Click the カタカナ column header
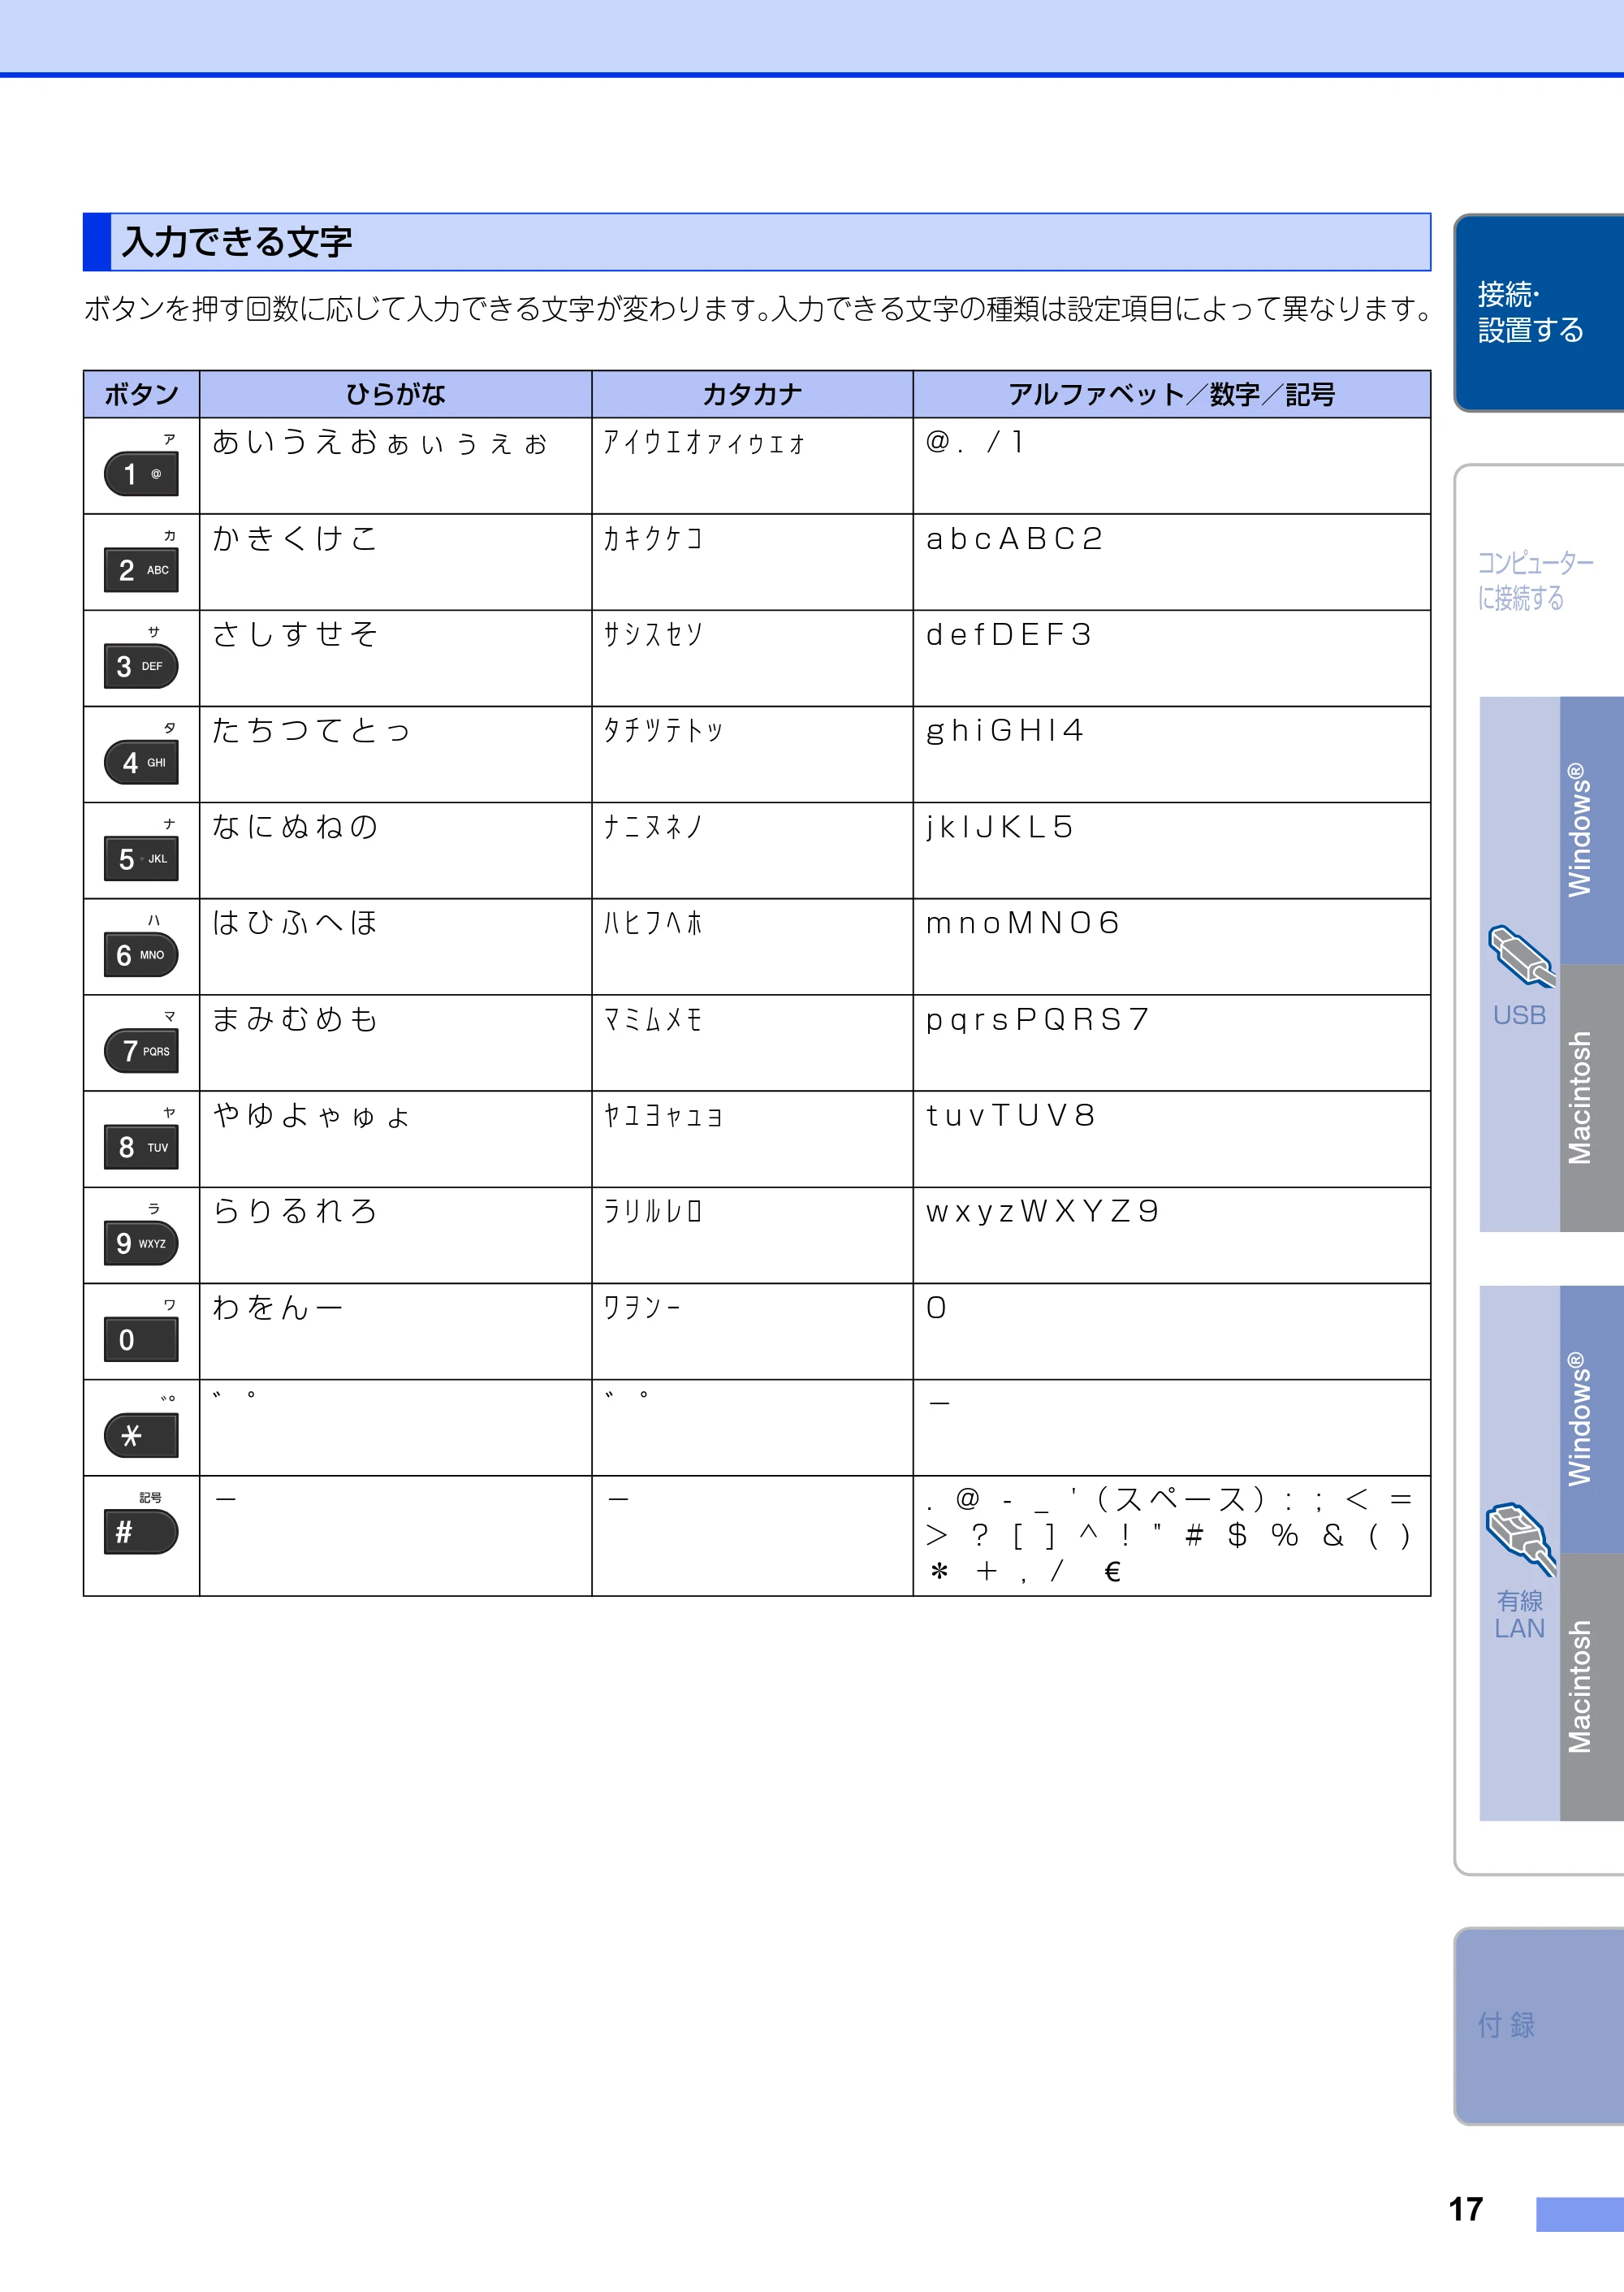This screenshot has width=1624, height=2292. point(752,394)
